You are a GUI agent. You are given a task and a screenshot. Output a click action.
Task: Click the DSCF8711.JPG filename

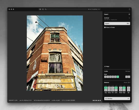13,100
